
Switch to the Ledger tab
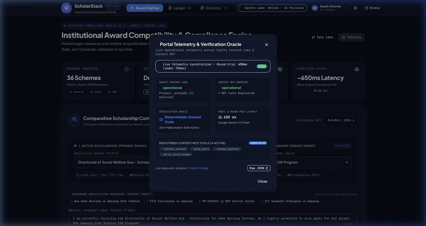179,8
